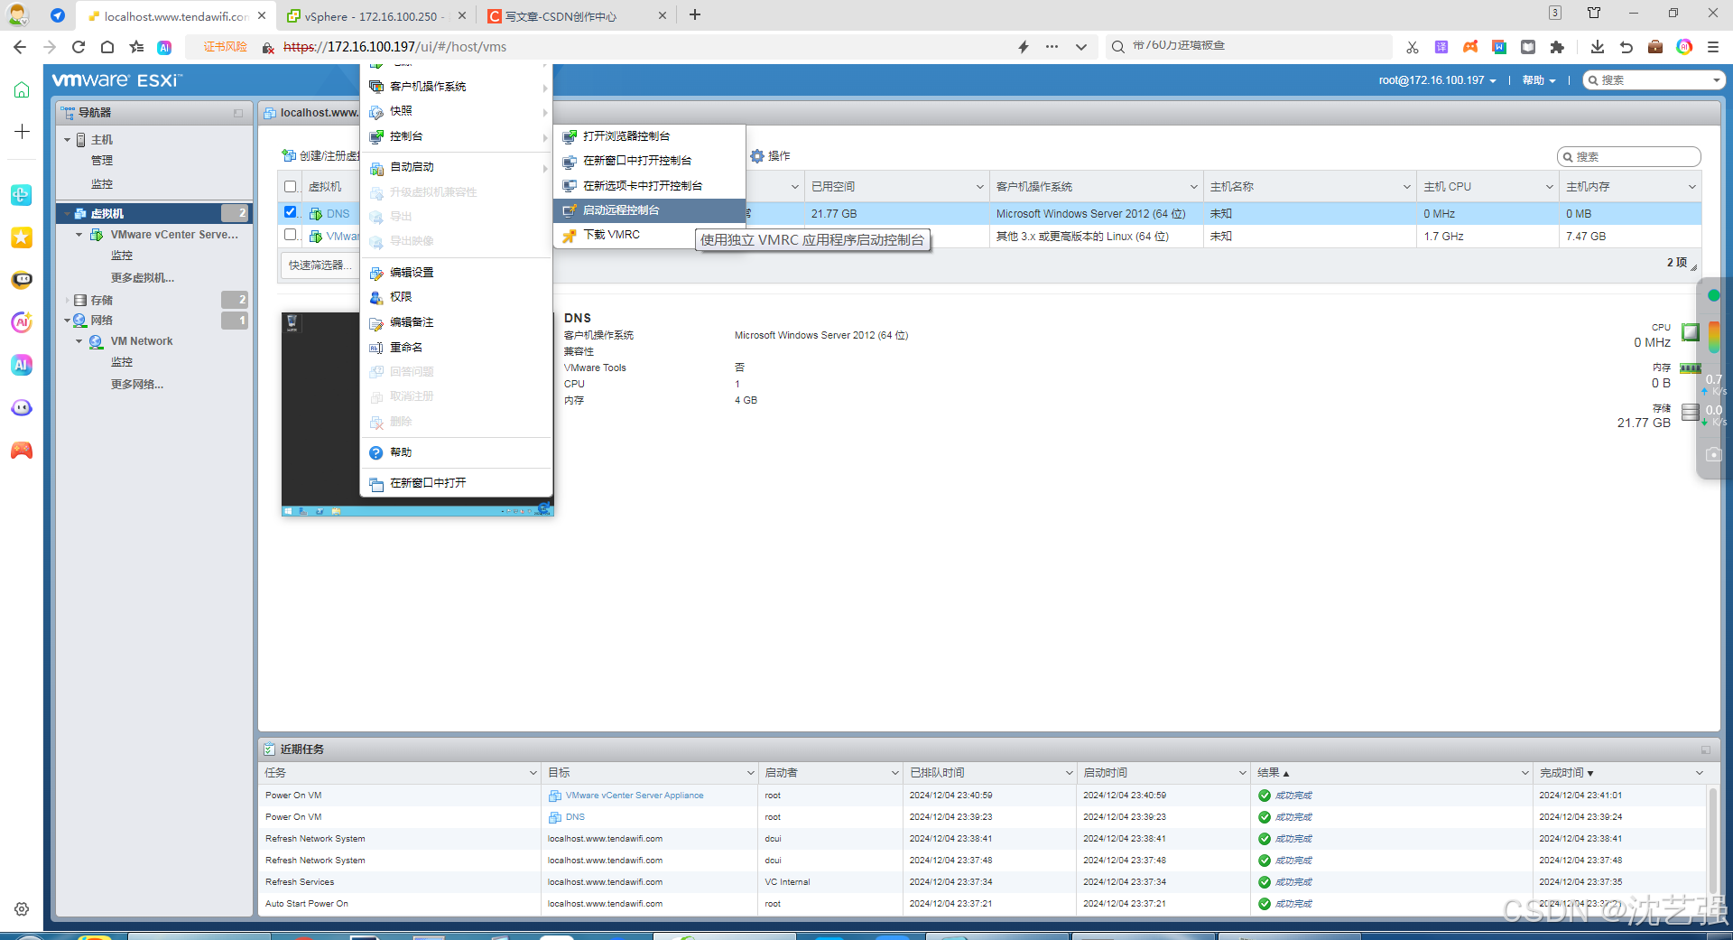Click the DNS virtual machine icon in the list
Screen dimensions: 1733x940
316,214
